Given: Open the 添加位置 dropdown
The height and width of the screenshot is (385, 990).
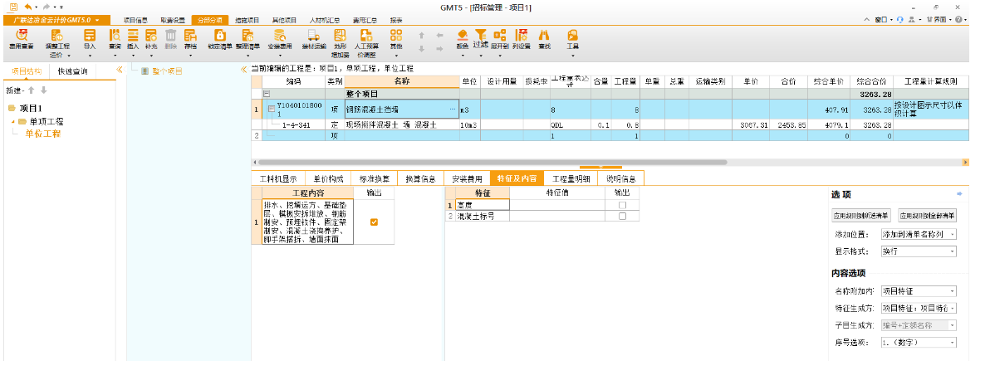Looking at the screenshot, I should tap(918, 235).
